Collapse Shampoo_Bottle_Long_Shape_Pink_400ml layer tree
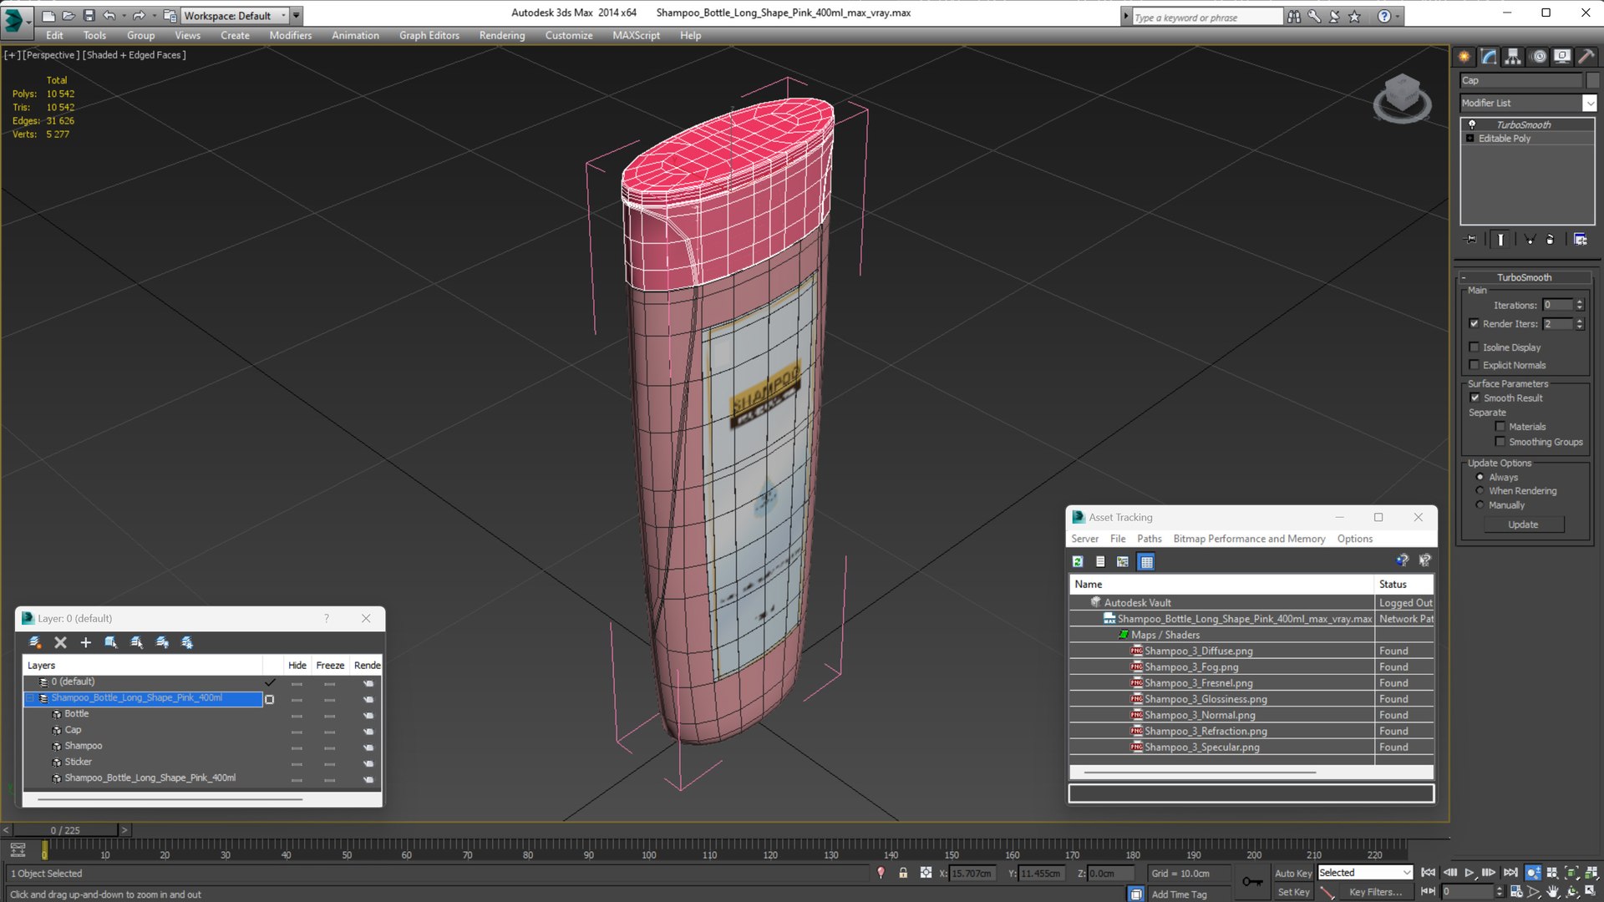This screenshot has width=1604, height=902. 31,698
